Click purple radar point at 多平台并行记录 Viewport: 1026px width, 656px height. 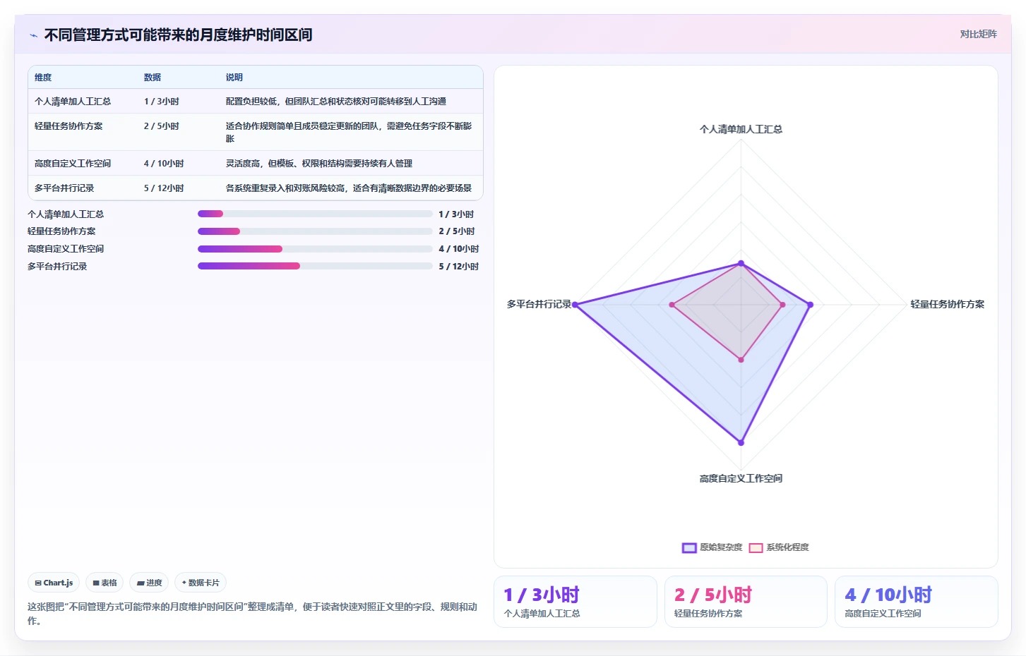[575, 305]
